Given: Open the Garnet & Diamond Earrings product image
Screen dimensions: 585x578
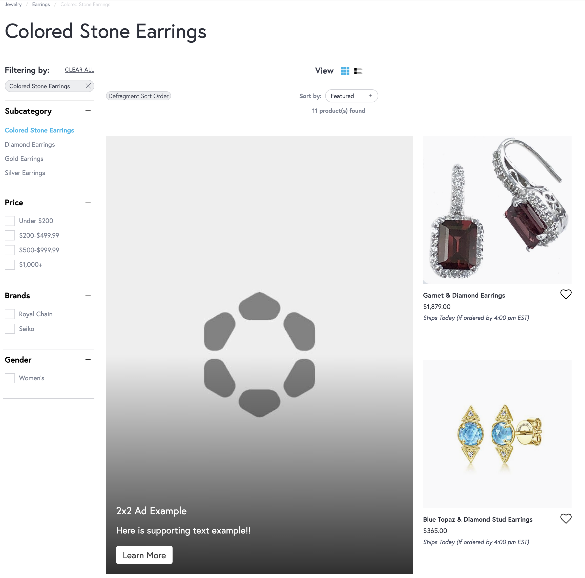Looking at the screenshot, I should pos(497,210).
